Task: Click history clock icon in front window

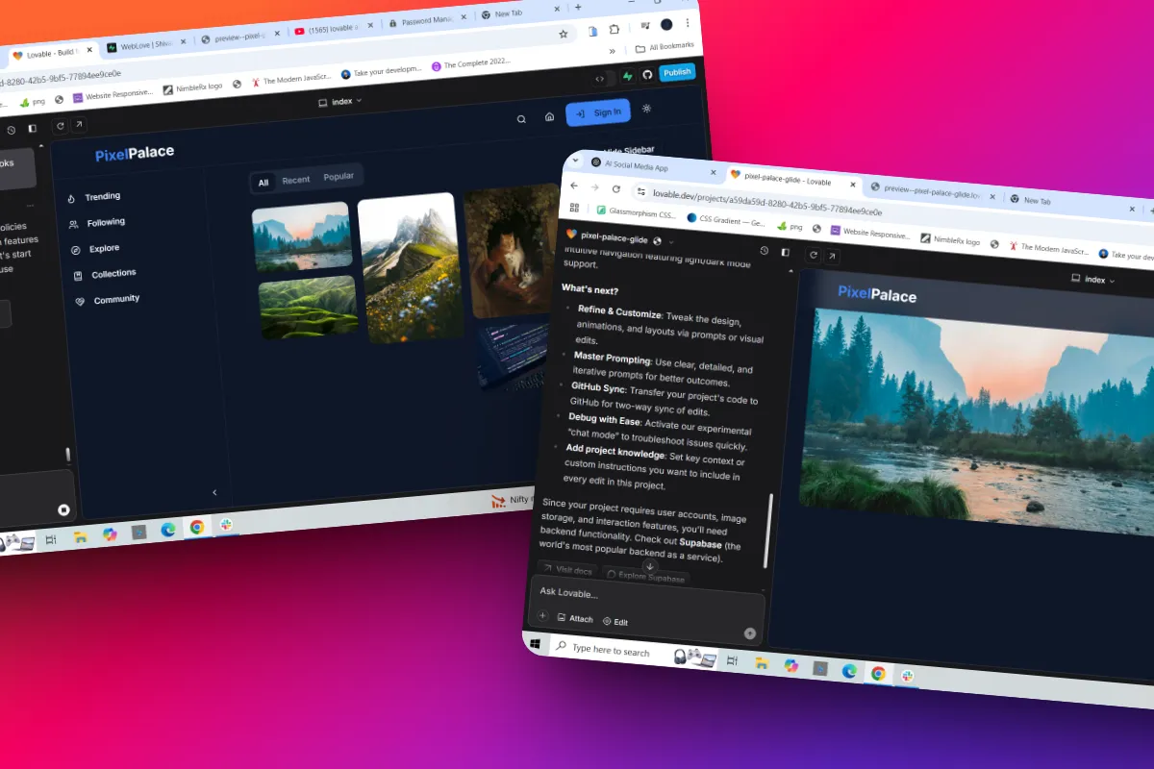Action: coord(765,250)
